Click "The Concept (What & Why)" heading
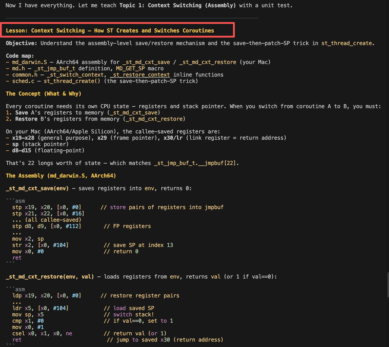This screenshot has height=347, width=389. coord(43,94)
